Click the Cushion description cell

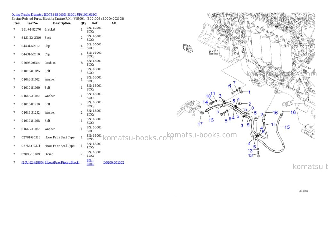50,63
